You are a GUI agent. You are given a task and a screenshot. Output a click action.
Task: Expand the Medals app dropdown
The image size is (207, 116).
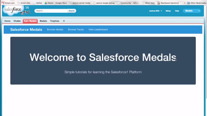pyautogui.click(x=192, y=11)
